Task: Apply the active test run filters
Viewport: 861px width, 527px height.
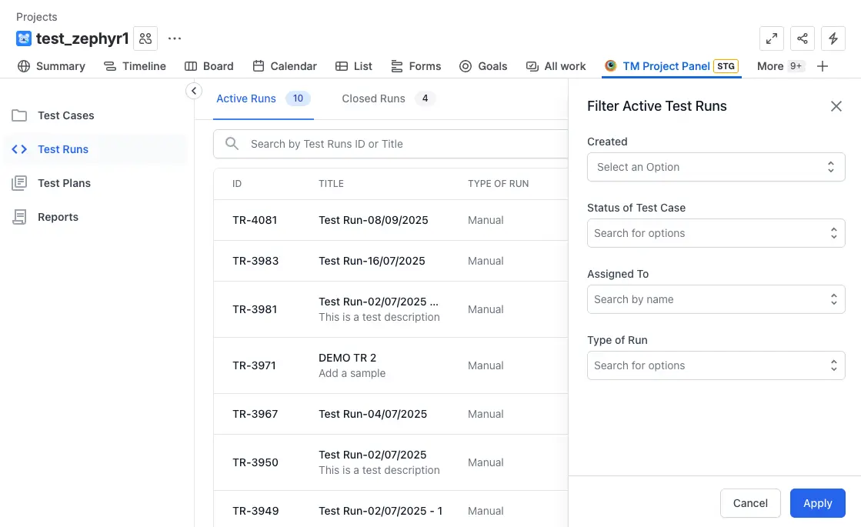Action: 817,503
